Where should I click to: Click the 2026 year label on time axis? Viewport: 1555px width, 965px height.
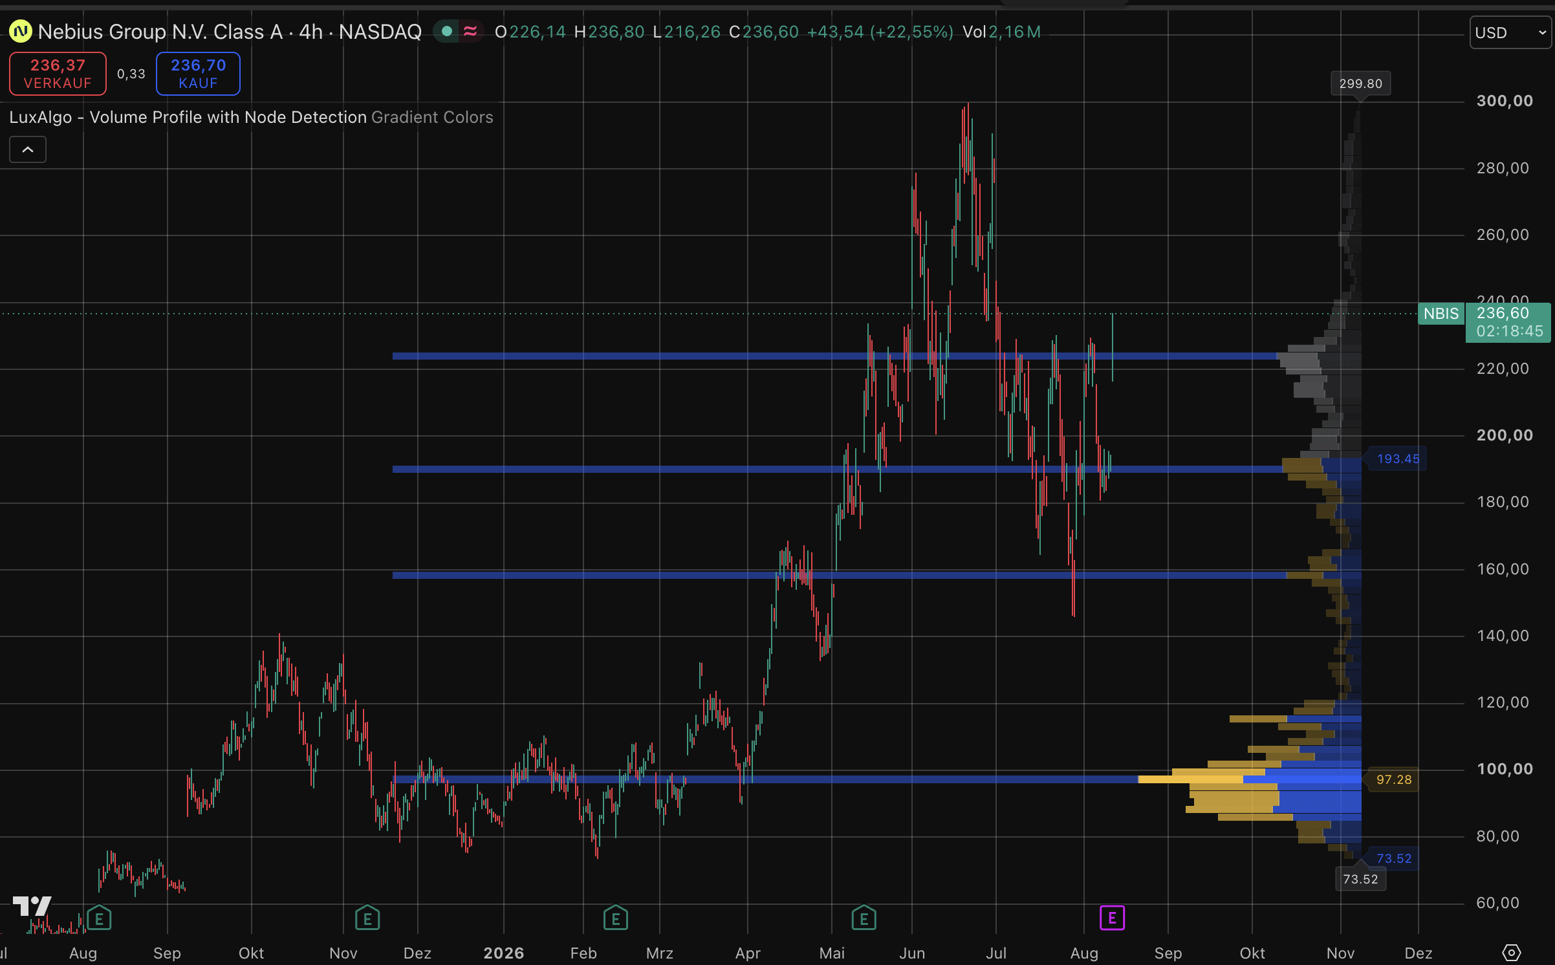click(504, 953)
